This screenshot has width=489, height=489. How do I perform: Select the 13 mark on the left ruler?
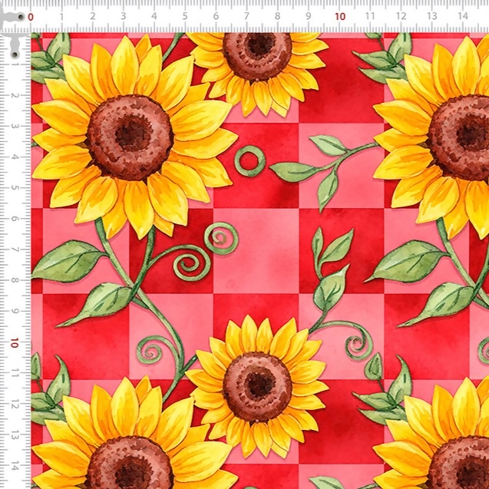[15, 434]
